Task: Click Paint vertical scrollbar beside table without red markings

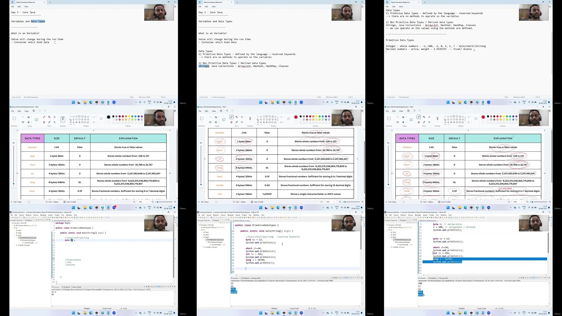Action: tap(177, 156)
